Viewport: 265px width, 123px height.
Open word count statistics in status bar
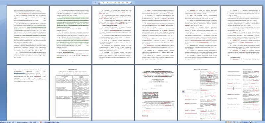[27, 122]
